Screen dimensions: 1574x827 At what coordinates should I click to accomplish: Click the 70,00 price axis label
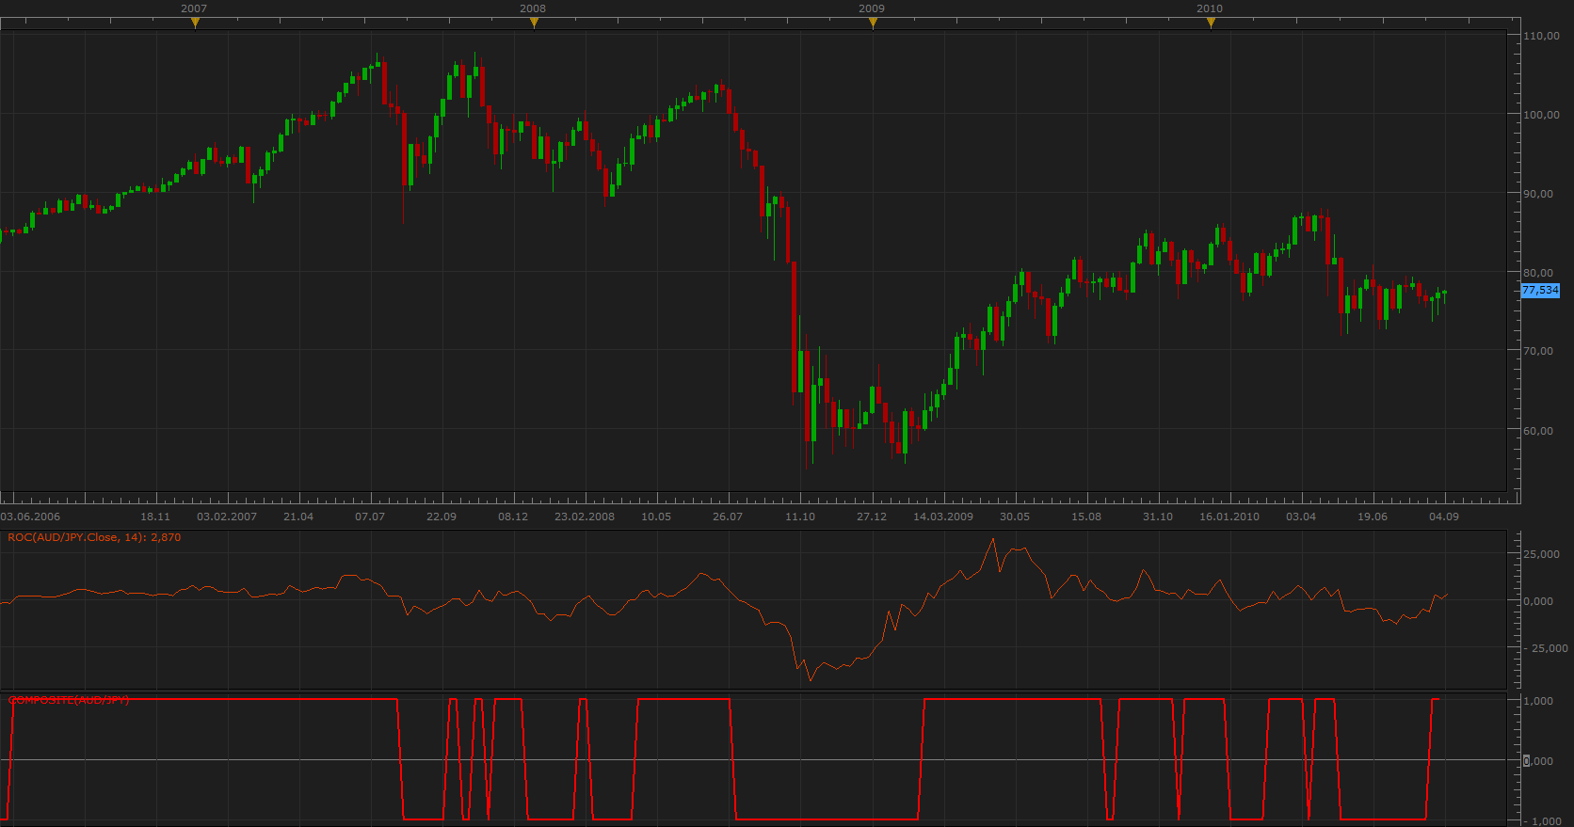point(1538,351)
